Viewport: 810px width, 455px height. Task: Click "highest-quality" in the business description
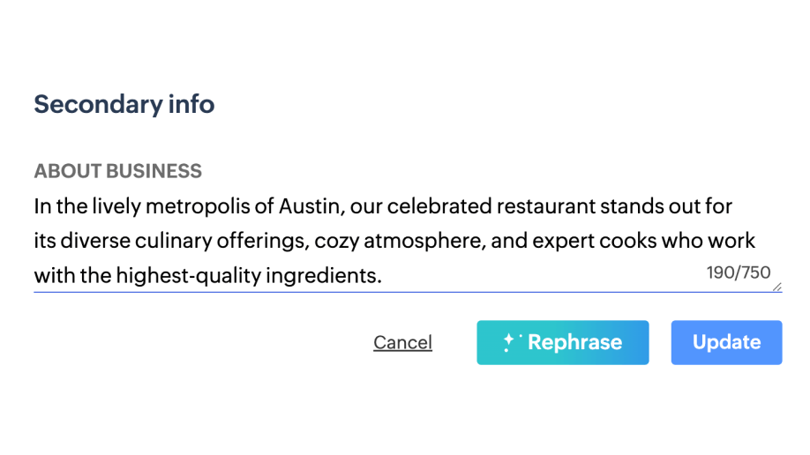[x=171, y=276]
